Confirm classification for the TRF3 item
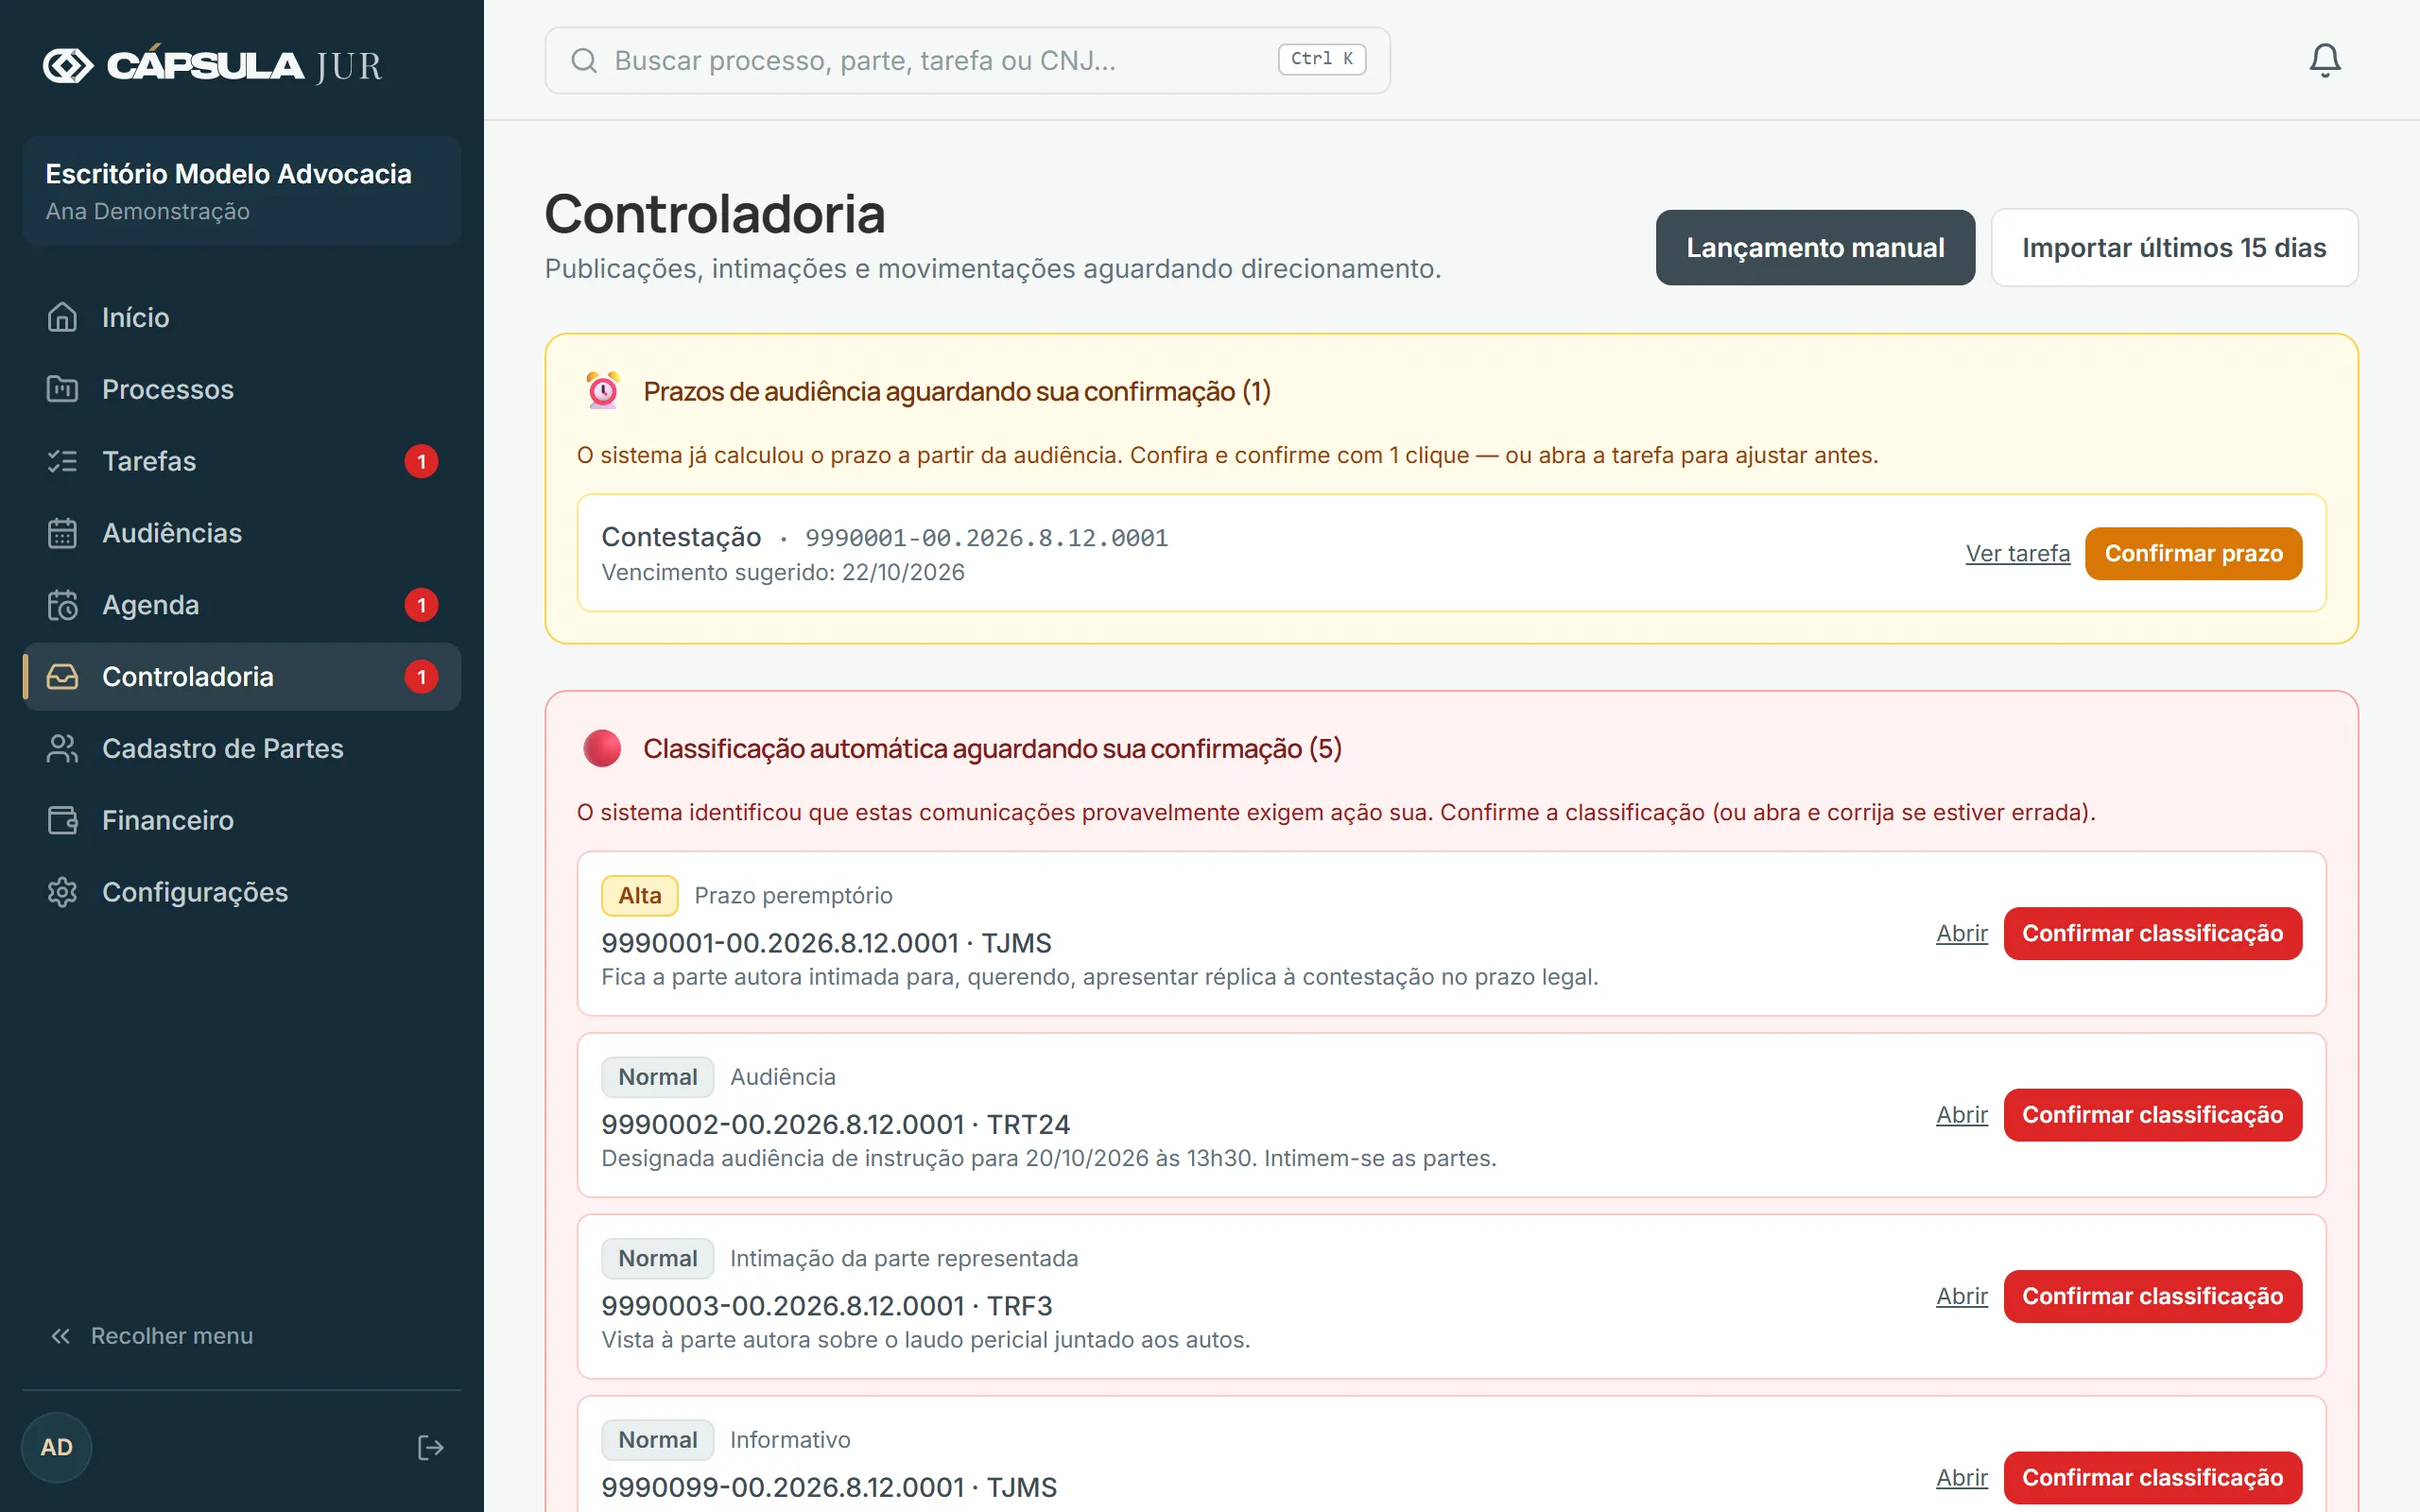Image resolution: width=2420 pixels, height=1512 pixels. pyautogui.click(x=2152, y=1296)
